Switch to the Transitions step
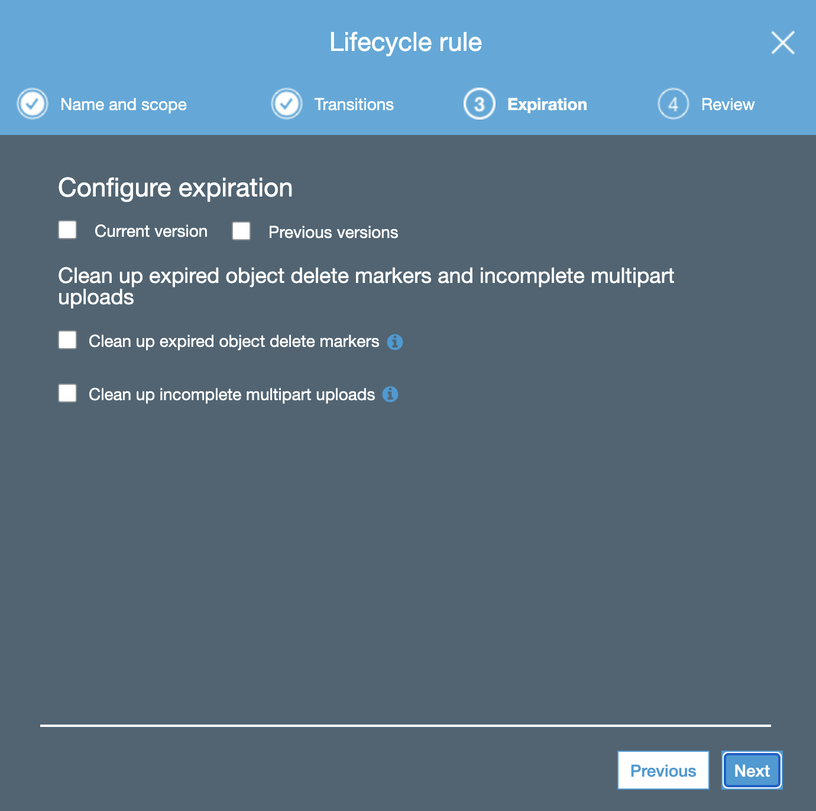The width and height of the screenshot is (816, 811). pos(354,105)
